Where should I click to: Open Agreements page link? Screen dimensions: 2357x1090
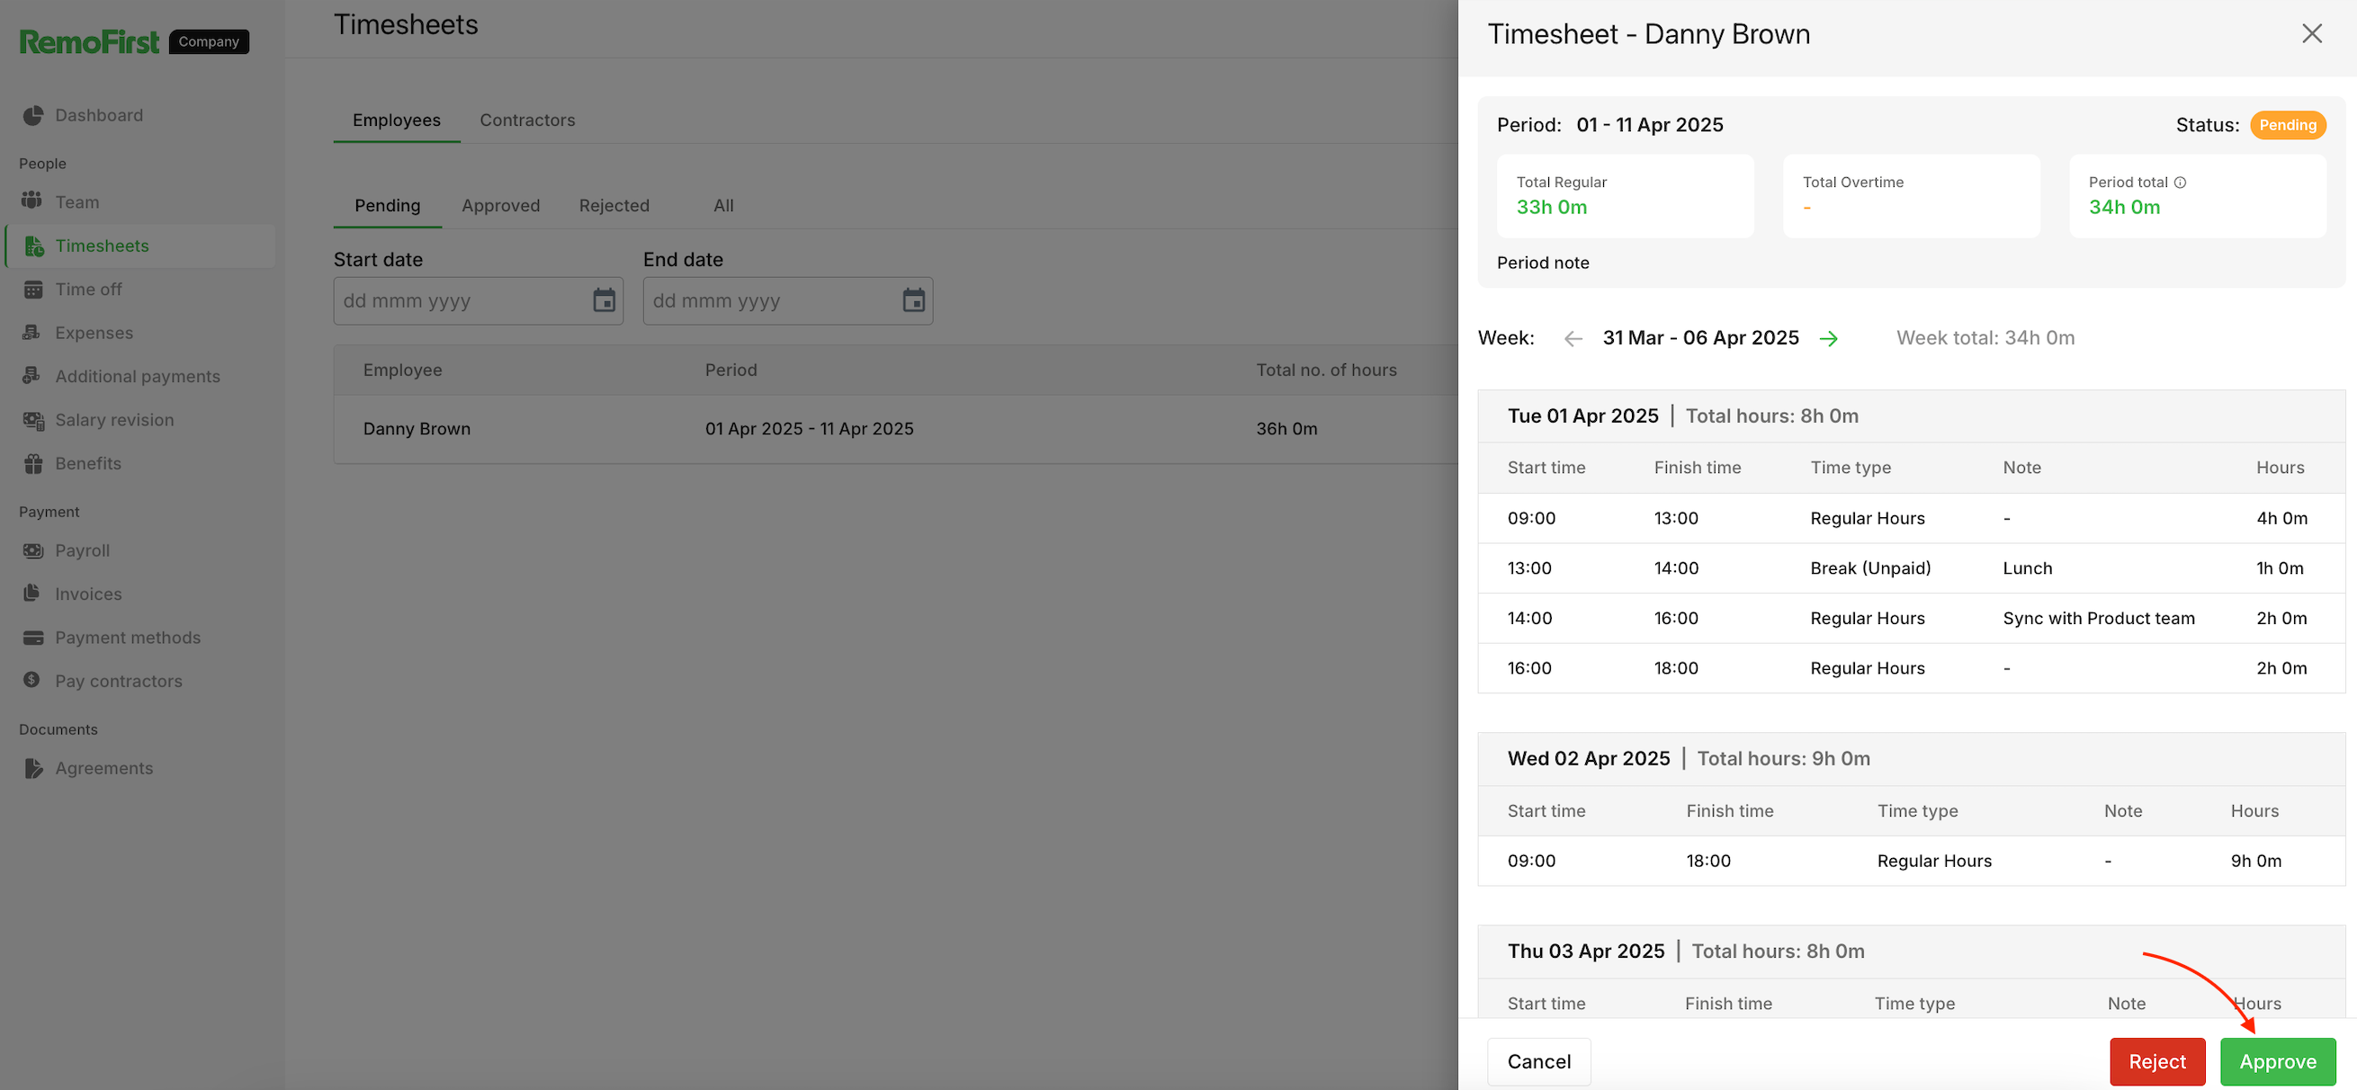tap(103, 768)
